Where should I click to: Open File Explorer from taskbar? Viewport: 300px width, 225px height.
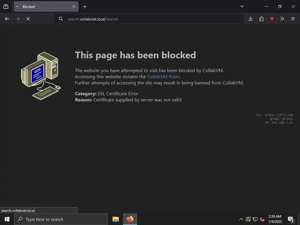115,219
